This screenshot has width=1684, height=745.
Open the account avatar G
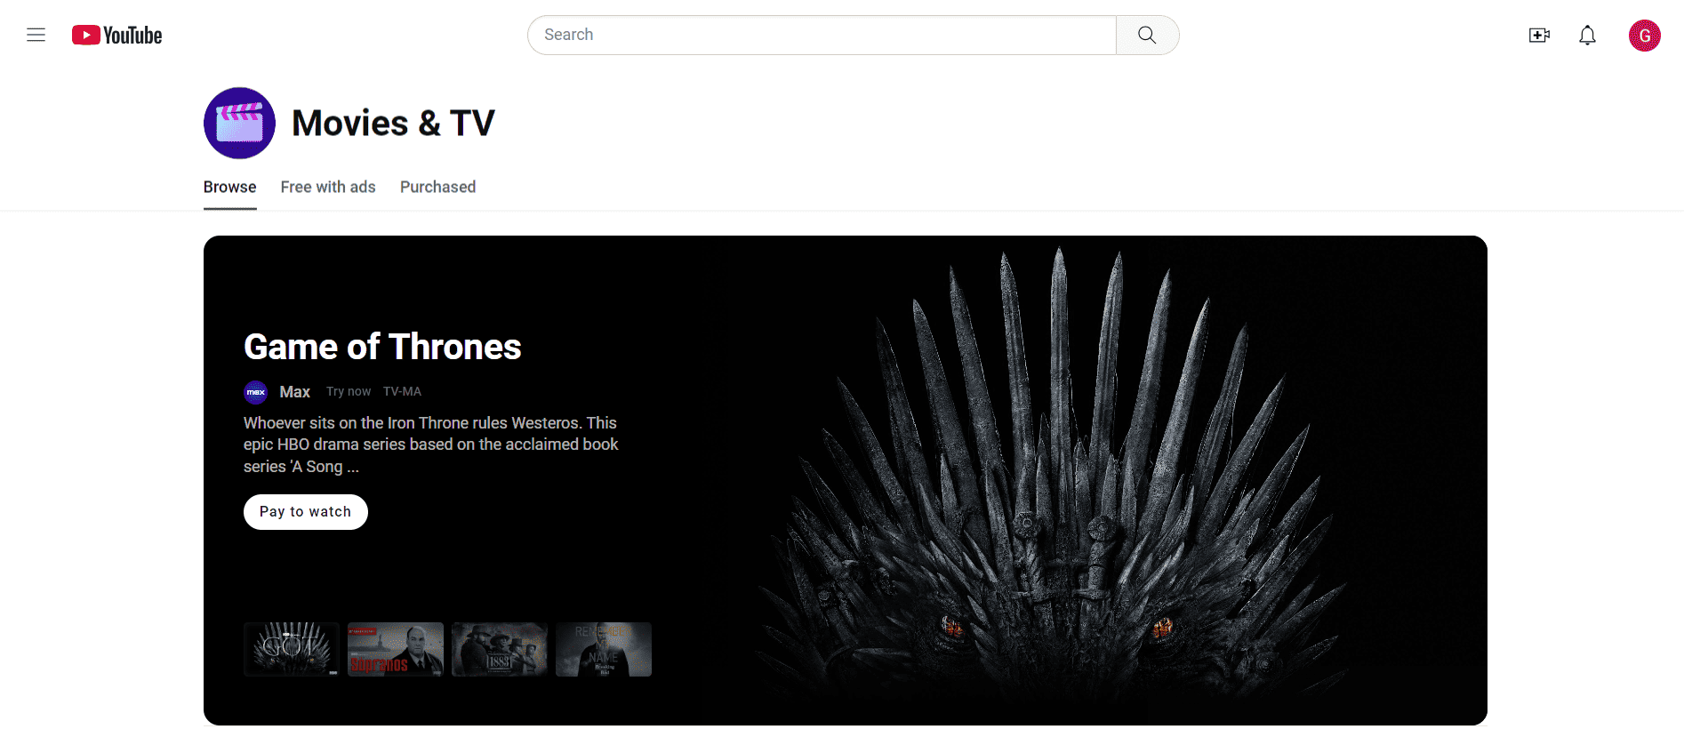click(x=1644, y=36)
